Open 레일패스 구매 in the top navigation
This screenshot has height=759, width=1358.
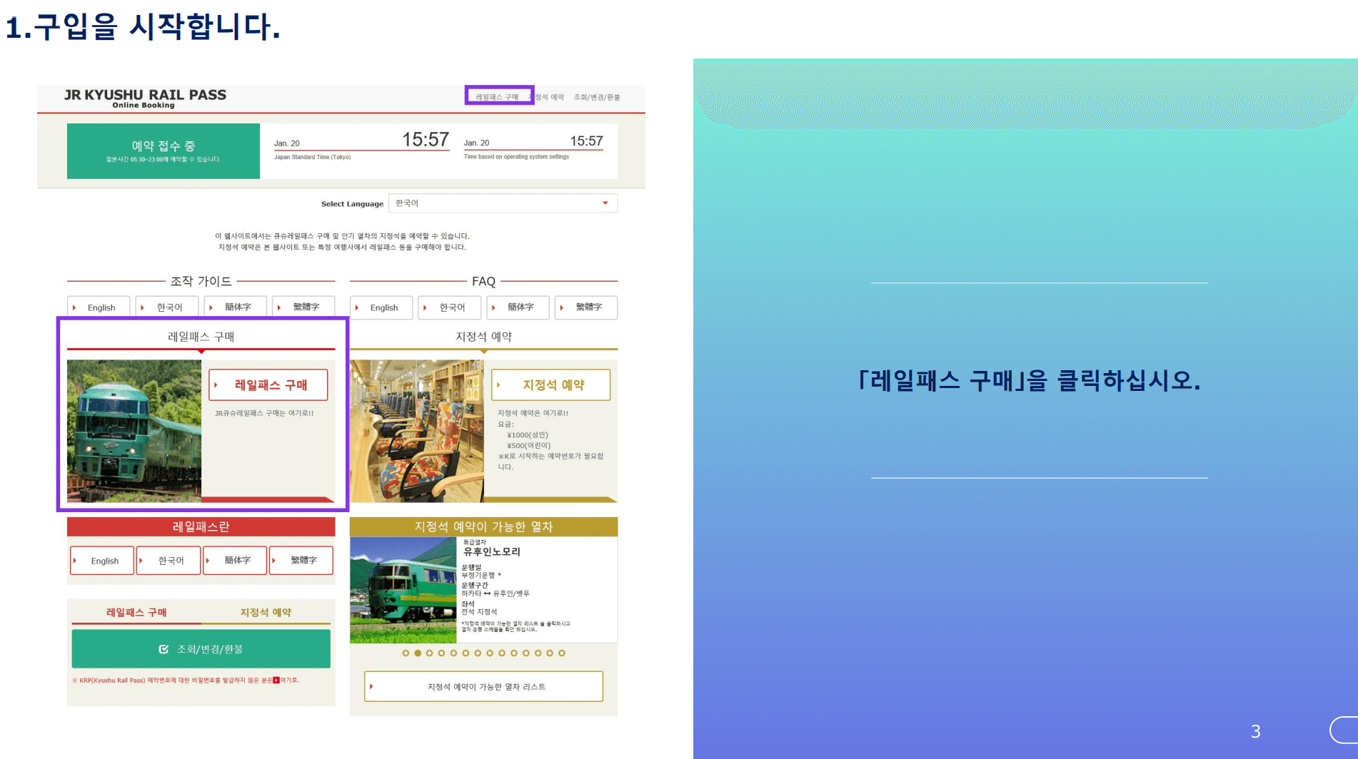498,97
